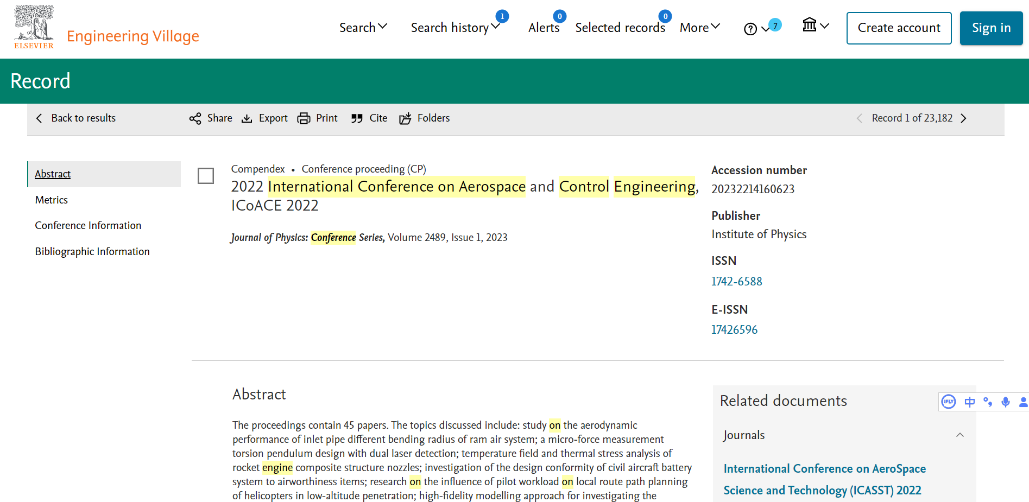Toggle the Chinese input mode icon
This screenshot has height=502, width=1029.
click(x=970, y=402)
